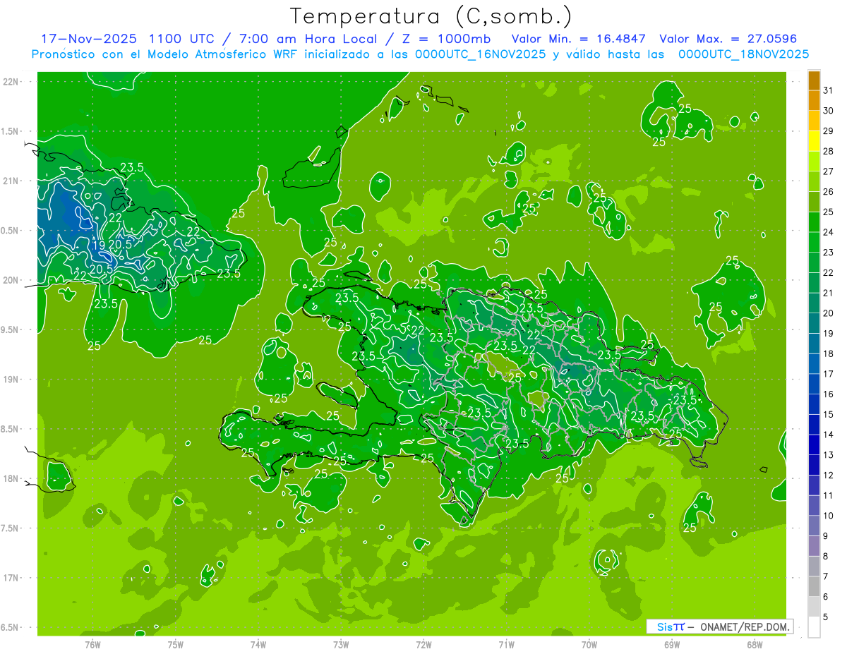The height and width of the screenshot is (654, 847).
Task: Click the '20N' latitude axis label
Action: tap(11, 281)
